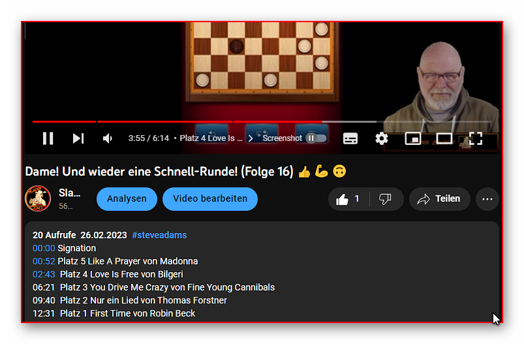Expand chapter list via chevron arrow
The height and width of the screenshot is (344, 524).
[251, 138]
